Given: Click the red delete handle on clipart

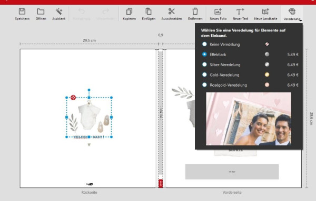Looking at the screenshot, I should point(73,98).
